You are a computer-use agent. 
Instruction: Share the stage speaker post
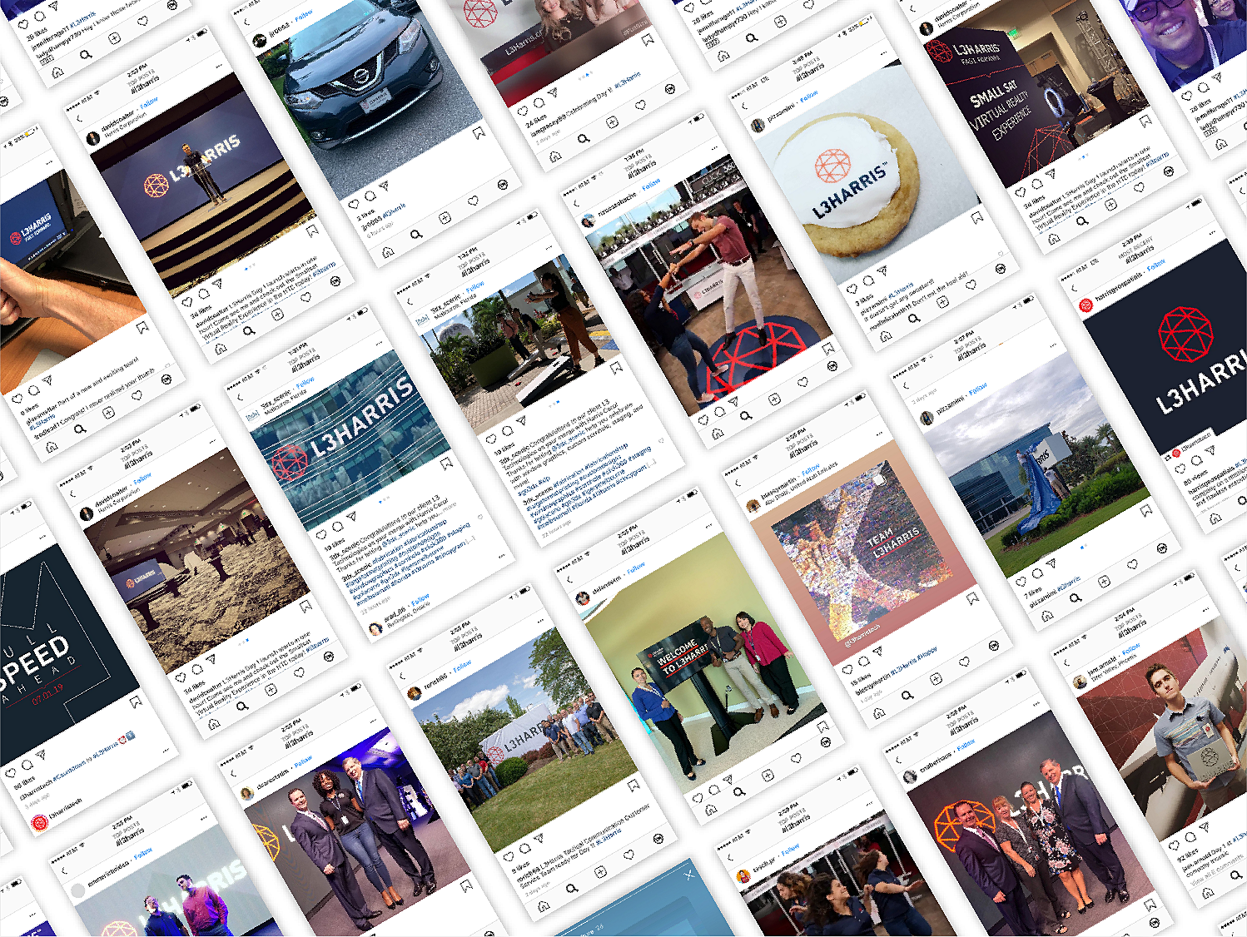click(216, 284)
